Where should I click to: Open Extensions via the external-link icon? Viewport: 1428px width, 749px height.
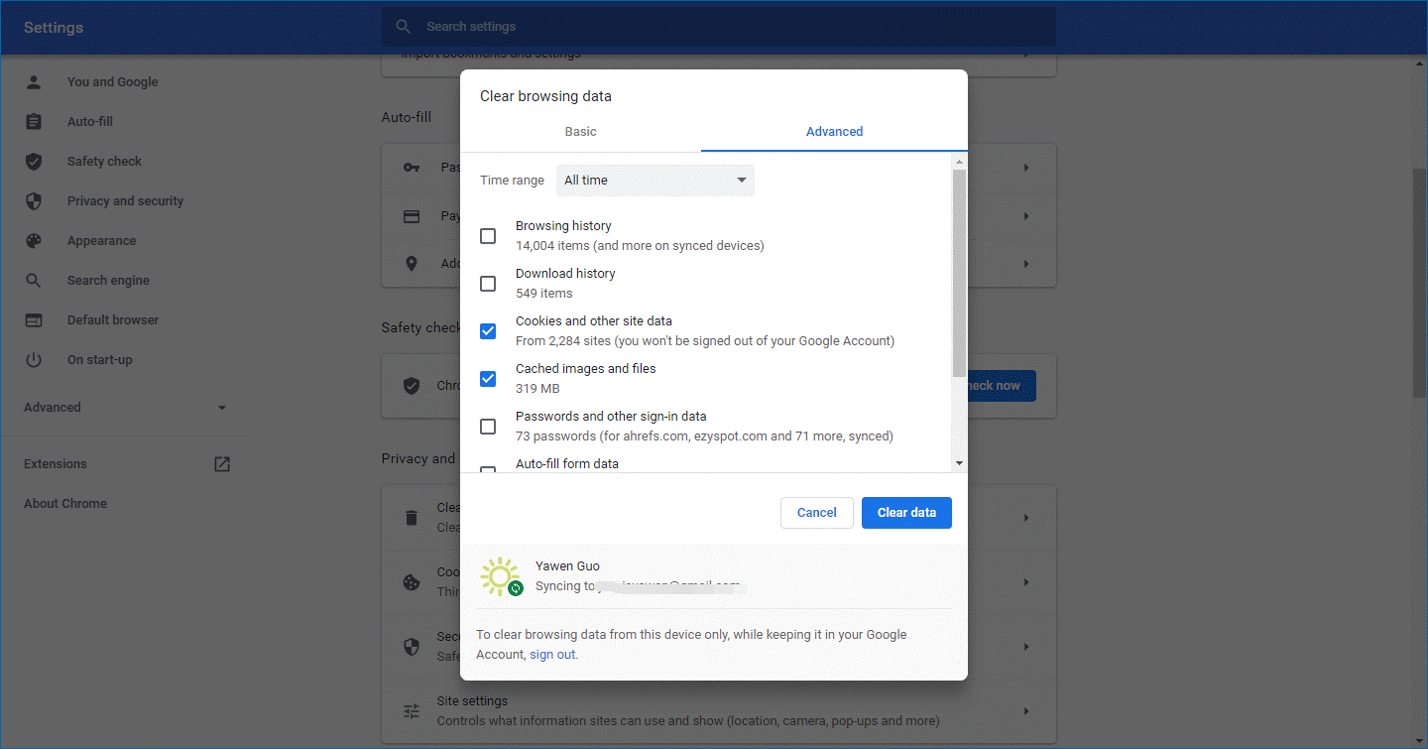pyautogui.click(x=222, y=463)
